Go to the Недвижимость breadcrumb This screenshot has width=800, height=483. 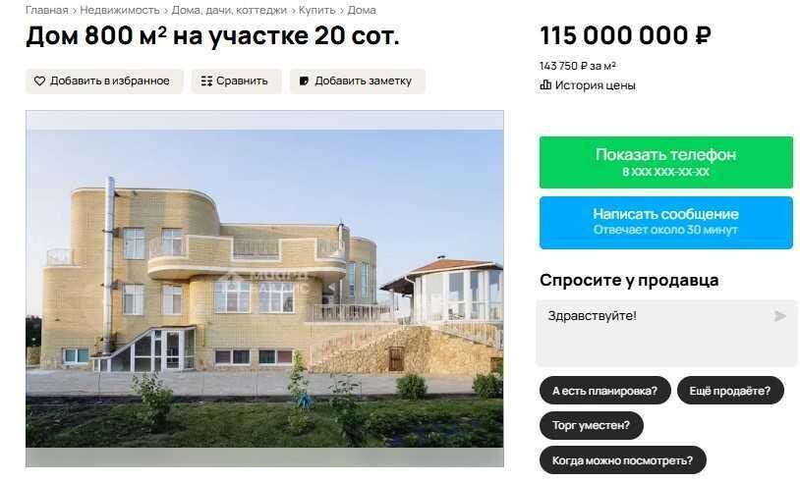[x=120, y=10]
